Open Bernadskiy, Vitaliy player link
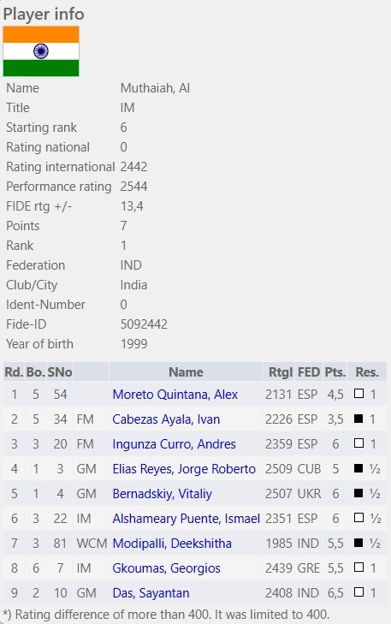391x624 pixels. [163, 494]
